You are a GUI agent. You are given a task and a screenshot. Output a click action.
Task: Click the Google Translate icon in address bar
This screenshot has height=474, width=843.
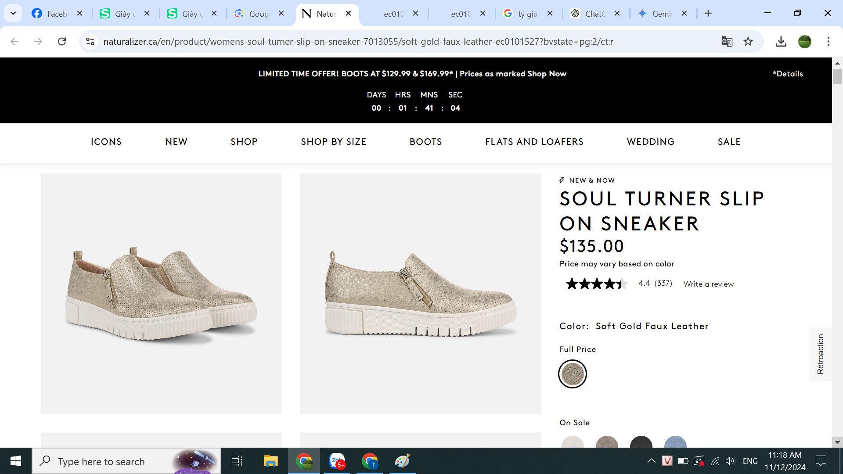pos(727,42)
